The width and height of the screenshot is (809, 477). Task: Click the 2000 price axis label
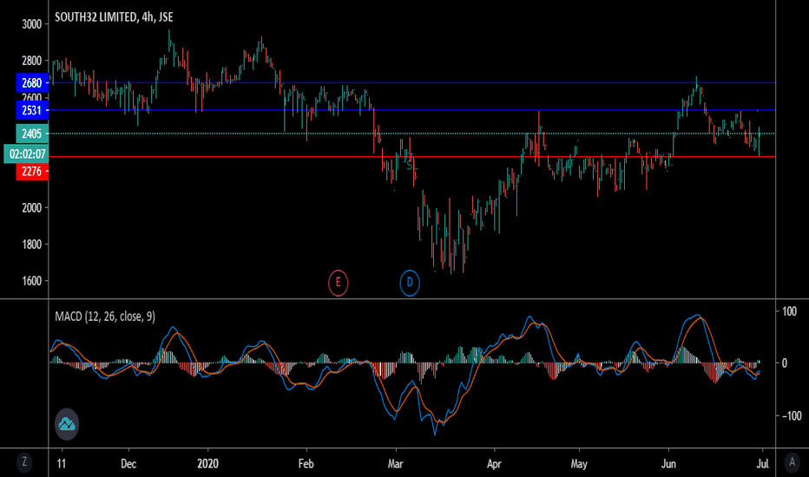tap(31, 208)
